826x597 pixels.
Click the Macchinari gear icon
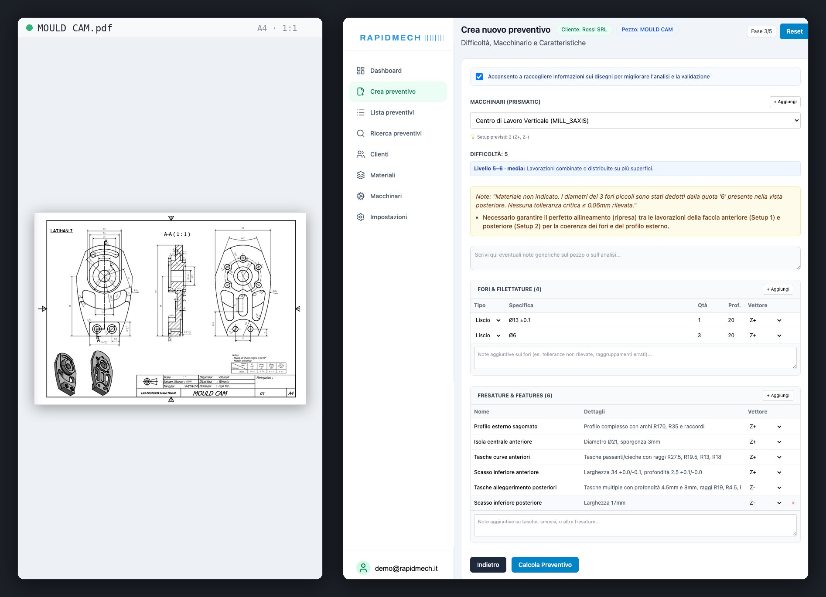pyautogui.click(x=360, y=196)
